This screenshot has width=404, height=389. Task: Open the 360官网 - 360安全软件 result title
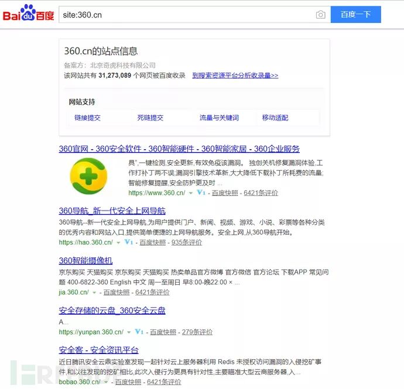[x=179, y=149]
